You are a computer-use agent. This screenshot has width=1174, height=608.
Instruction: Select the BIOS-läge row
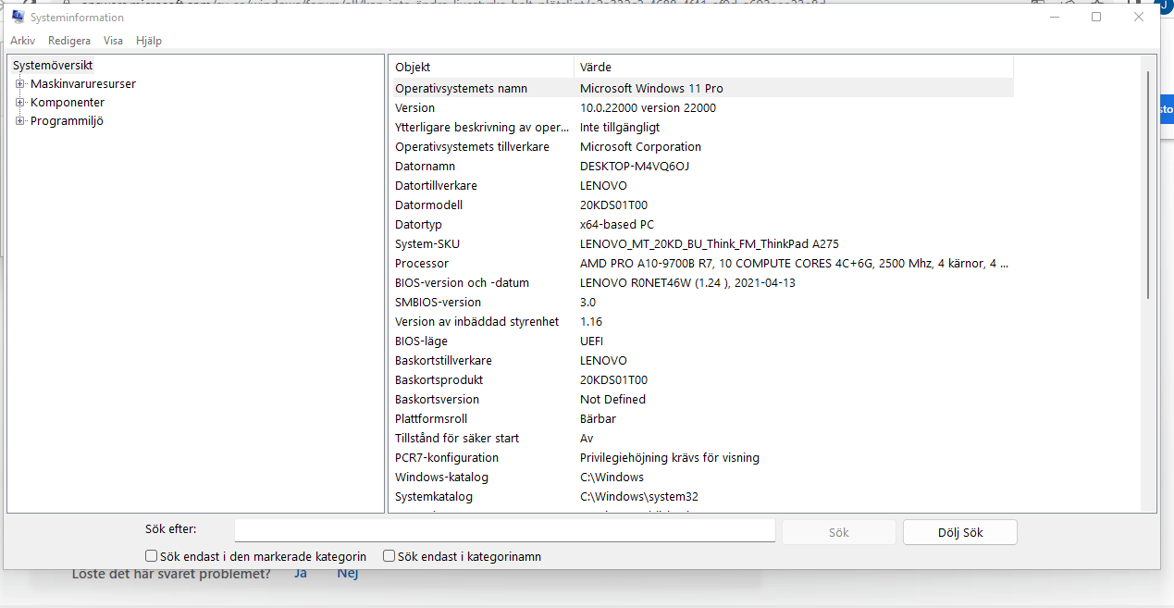pyautogui.click(x=701, y=341)
